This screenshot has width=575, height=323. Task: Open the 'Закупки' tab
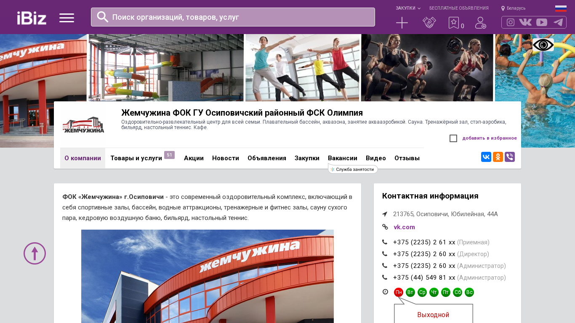(x=307, y=158)
